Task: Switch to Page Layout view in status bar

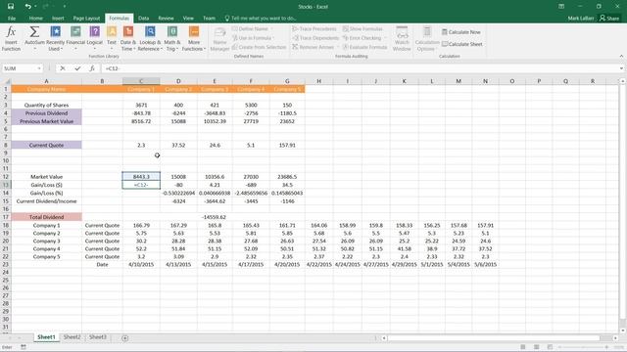Action: pyautogui.click(x=536, y=347)
